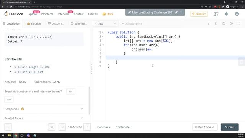245x138 pixels.
Task: Click the Contribute link
Action: click(x=123, y=127)
